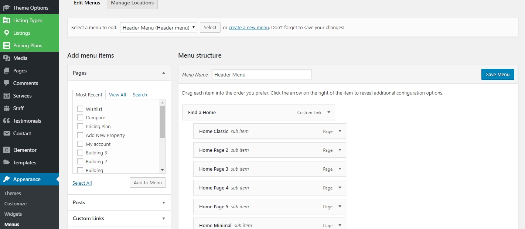Click the create a new menu link
Viewport: 525px width, 229px height.
pos(249,28)
